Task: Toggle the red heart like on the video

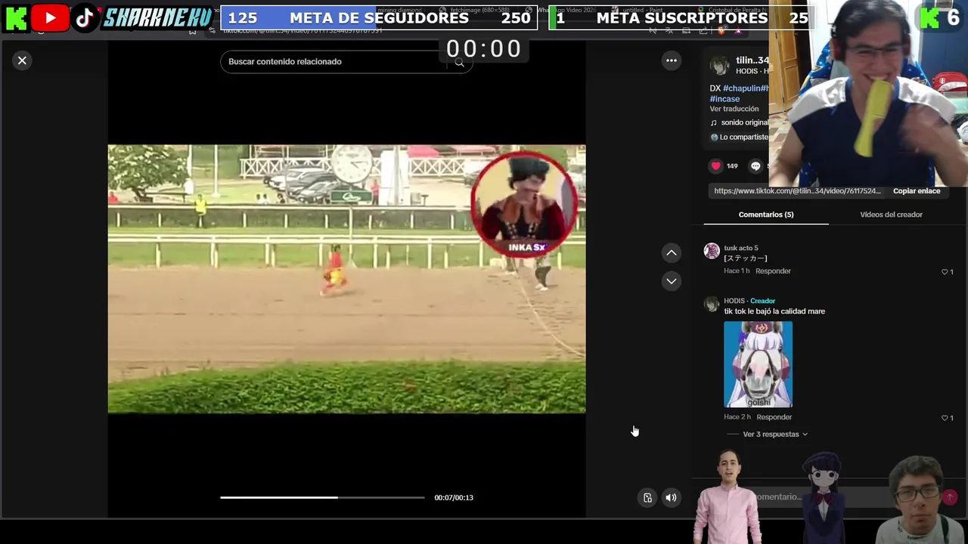Action: pyautogui.click(x=715, y=166)
